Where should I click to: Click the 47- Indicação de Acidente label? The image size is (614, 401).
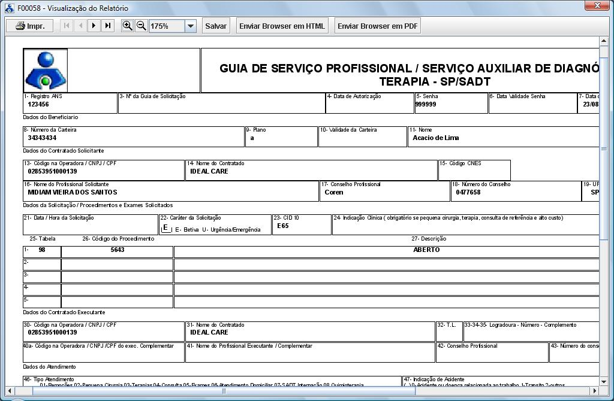(434, 379)
